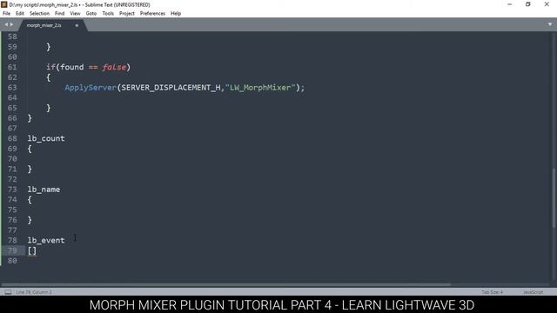557x313 pixels.
Task: Click on the word found in line 61
Action: [72, 67]
